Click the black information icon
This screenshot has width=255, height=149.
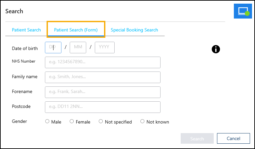(216, 49)
